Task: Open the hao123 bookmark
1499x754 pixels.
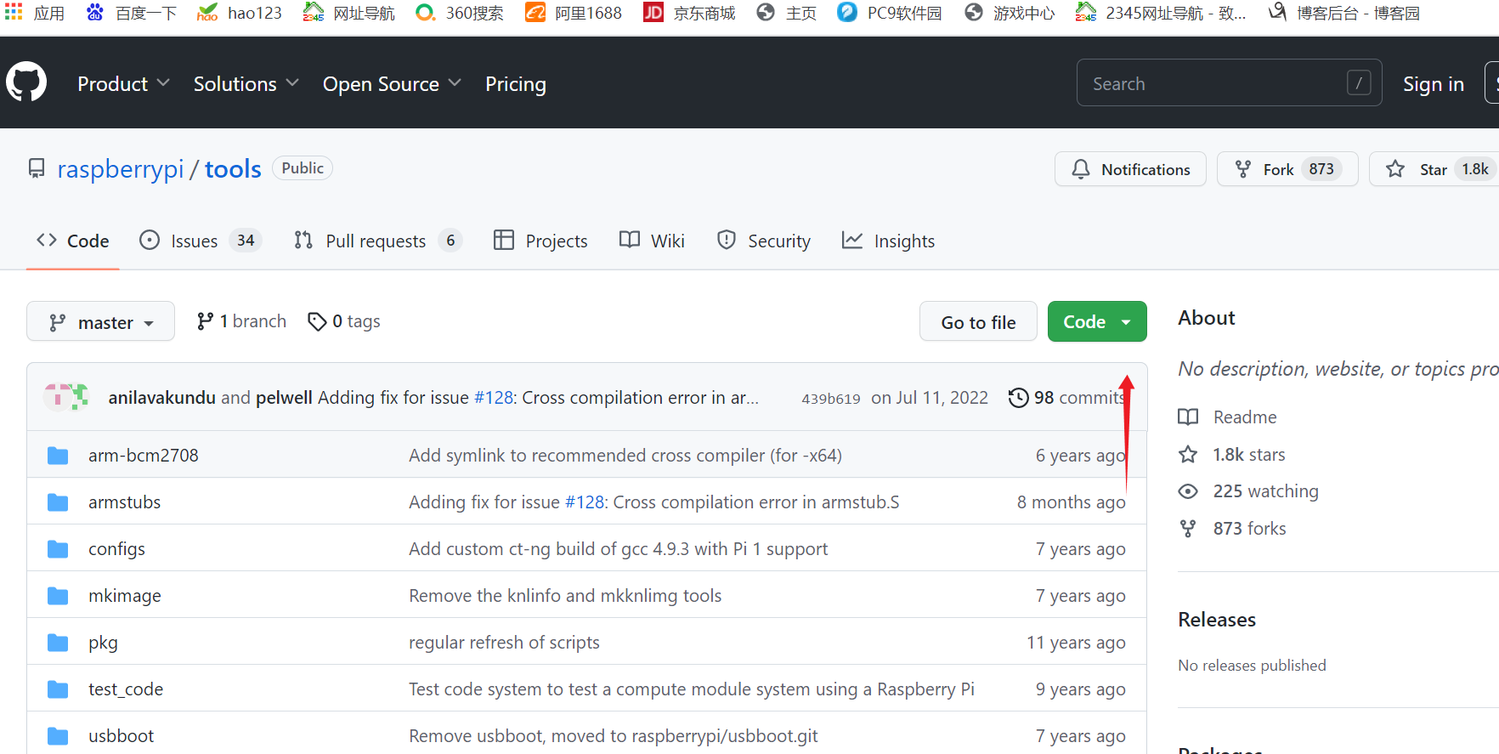Action: (x=240, y=13)
